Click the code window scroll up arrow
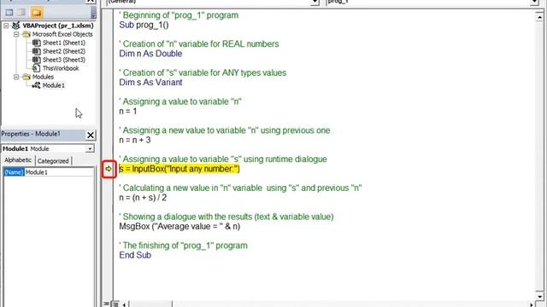The image size is (547, 307). tap(539, 16)
